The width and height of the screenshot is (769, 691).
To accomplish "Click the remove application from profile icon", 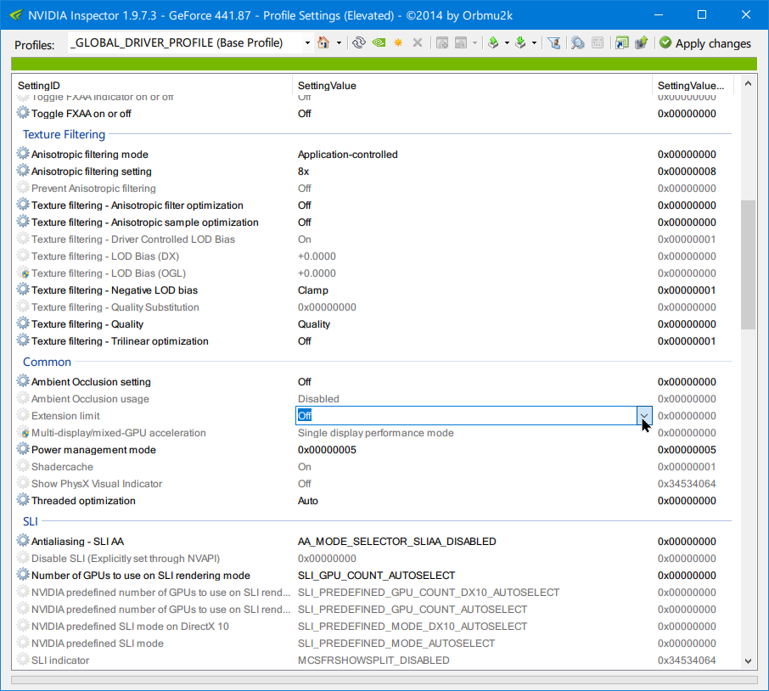I will click(x=461, y=43).
